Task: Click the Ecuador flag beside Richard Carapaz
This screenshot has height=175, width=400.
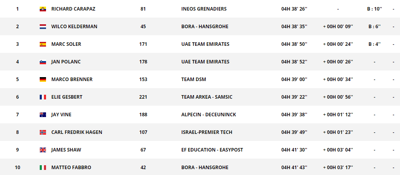Action: (43, 9)
